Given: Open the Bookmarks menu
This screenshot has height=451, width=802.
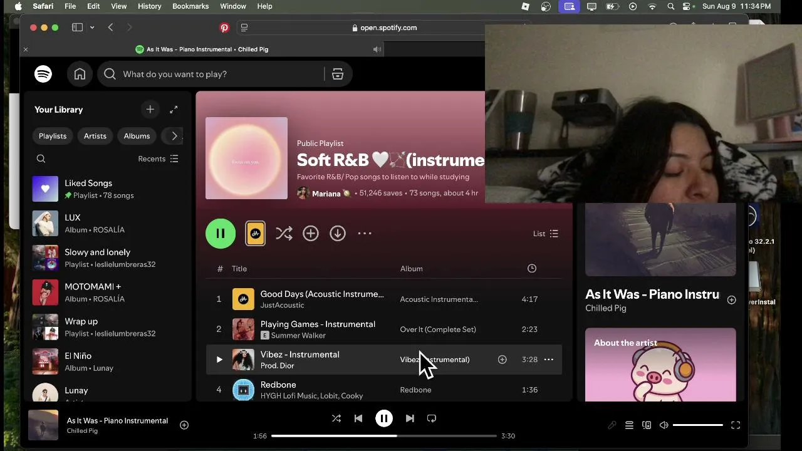Looking at the screenshot, I should coord(190,6).
